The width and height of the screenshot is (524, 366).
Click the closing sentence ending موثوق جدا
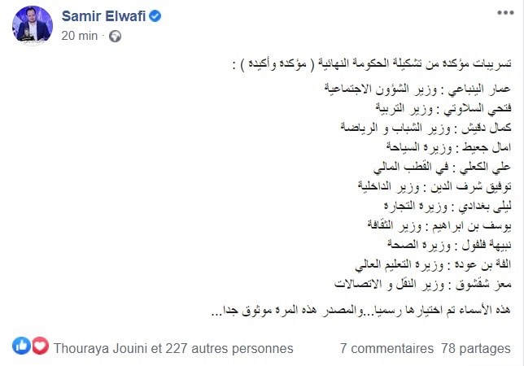pos(361,310)
